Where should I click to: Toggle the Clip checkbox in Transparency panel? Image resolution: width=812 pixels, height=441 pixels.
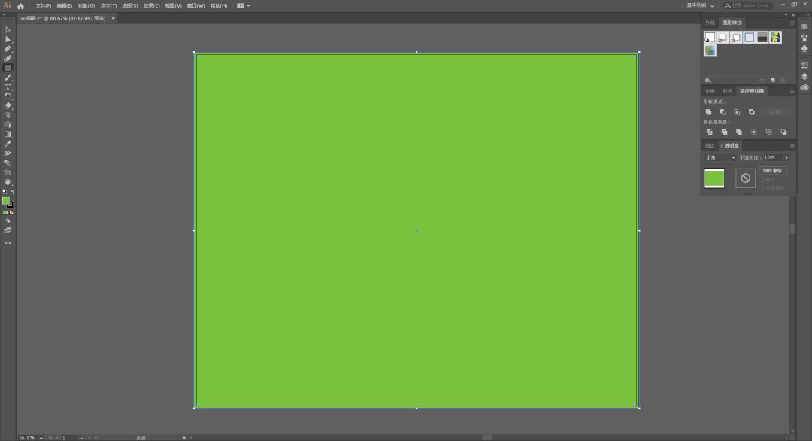[761, 180]
